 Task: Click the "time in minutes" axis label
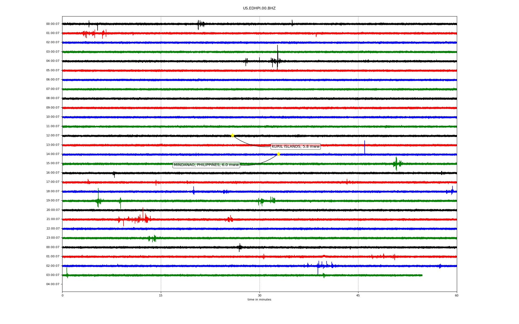coord(259,300)
